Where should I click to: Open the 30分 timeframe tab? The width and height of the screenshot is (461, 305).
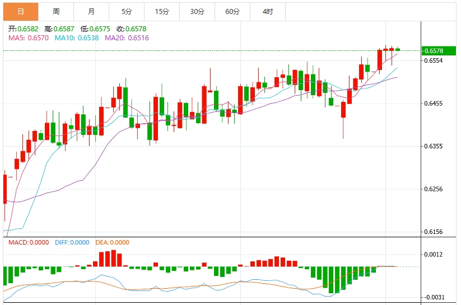(197, 12)
